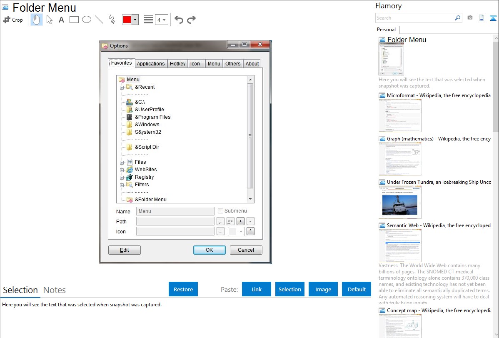This screenshot has width=499, height=338.
Task: Expand the WebSites tree node
Action: click(x=122, y=170)
